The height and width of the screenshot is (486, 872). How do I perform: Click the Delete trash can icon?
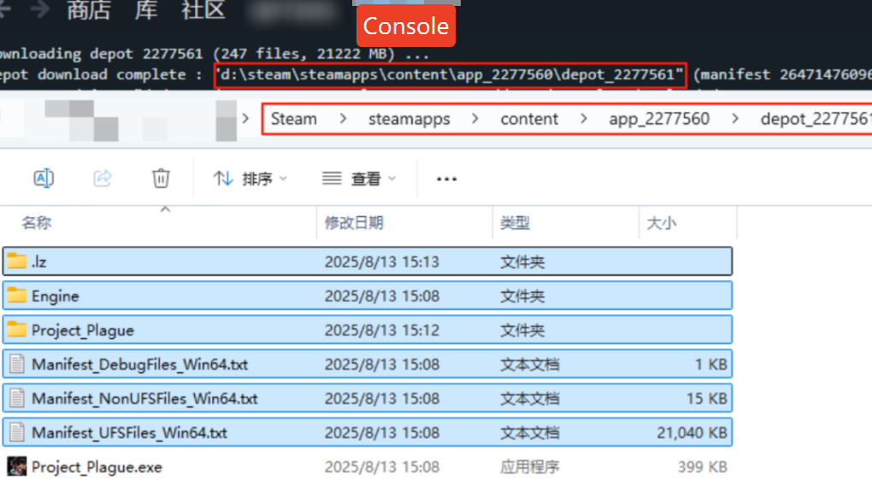click(x=161, y=179)
